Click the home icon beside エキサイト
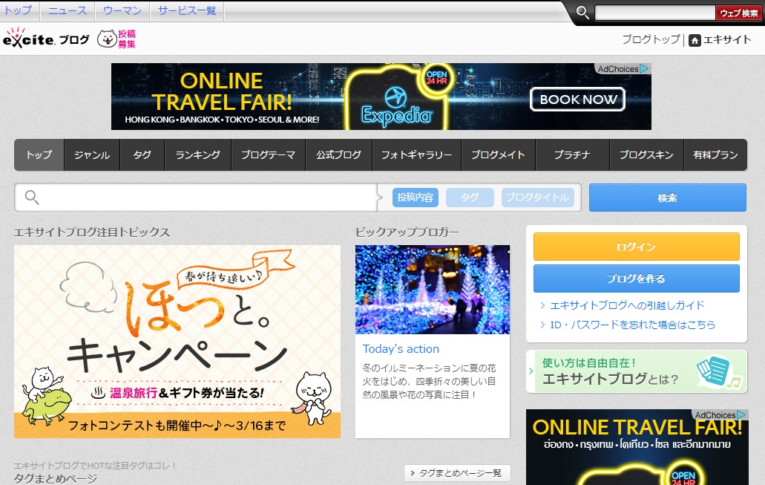765x485 pixels. 695,40
